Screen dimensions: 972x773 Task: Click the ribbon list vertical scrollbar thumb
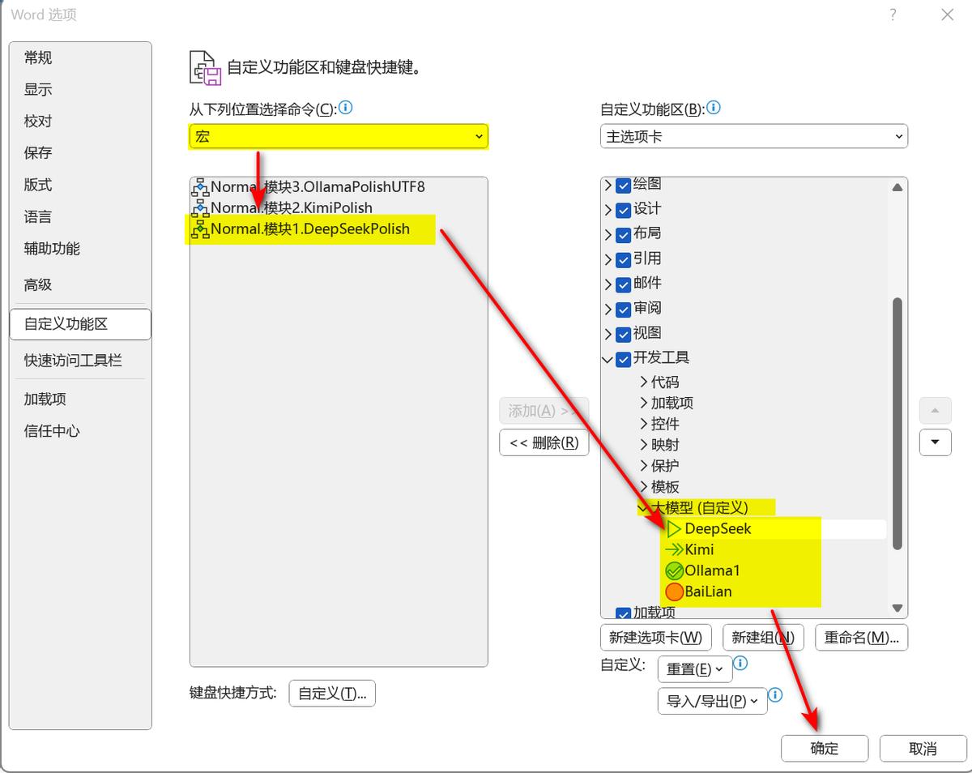pyautogui.click(x=897, y=424)
